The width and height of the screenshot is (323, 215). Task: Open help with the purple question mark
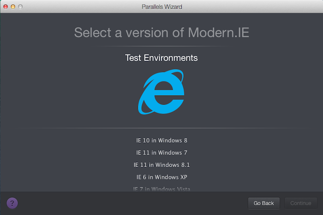click(x=12, y=203)
